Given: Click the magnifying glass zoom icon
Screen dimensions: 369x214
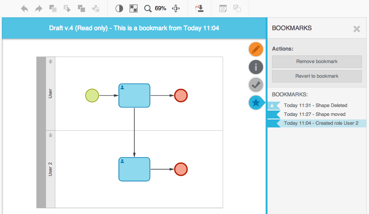Looking at the screenshot, I should (148, 8).
